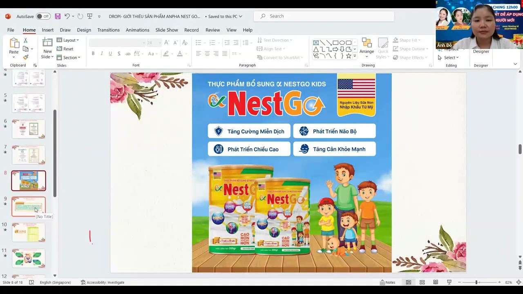
Task: Select the Rectangle shape in gallery
Action: click(x=335, y=42)
